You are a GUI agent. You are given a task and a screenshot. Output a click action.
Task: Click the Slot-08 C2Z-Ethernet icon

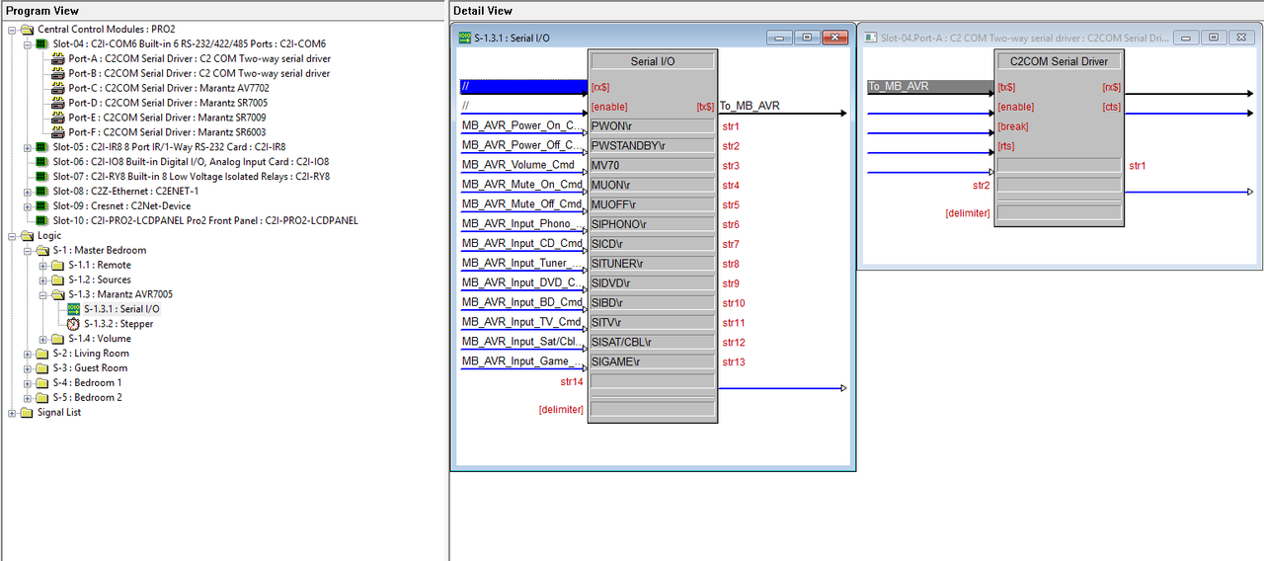(42, 192)
